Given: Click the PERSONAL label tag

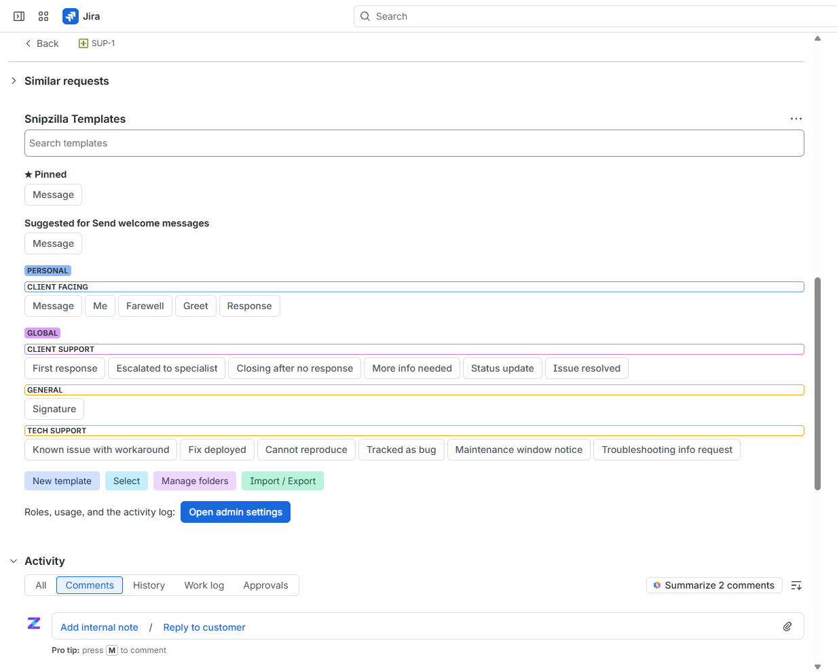Looking at the screenshot, I should pyautogui.click(x=48, y=271).
